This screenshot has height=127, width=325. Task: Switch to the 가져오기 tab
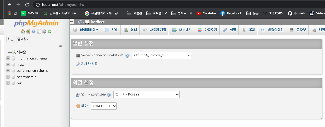pyautogui.click(x=207, y=30)
